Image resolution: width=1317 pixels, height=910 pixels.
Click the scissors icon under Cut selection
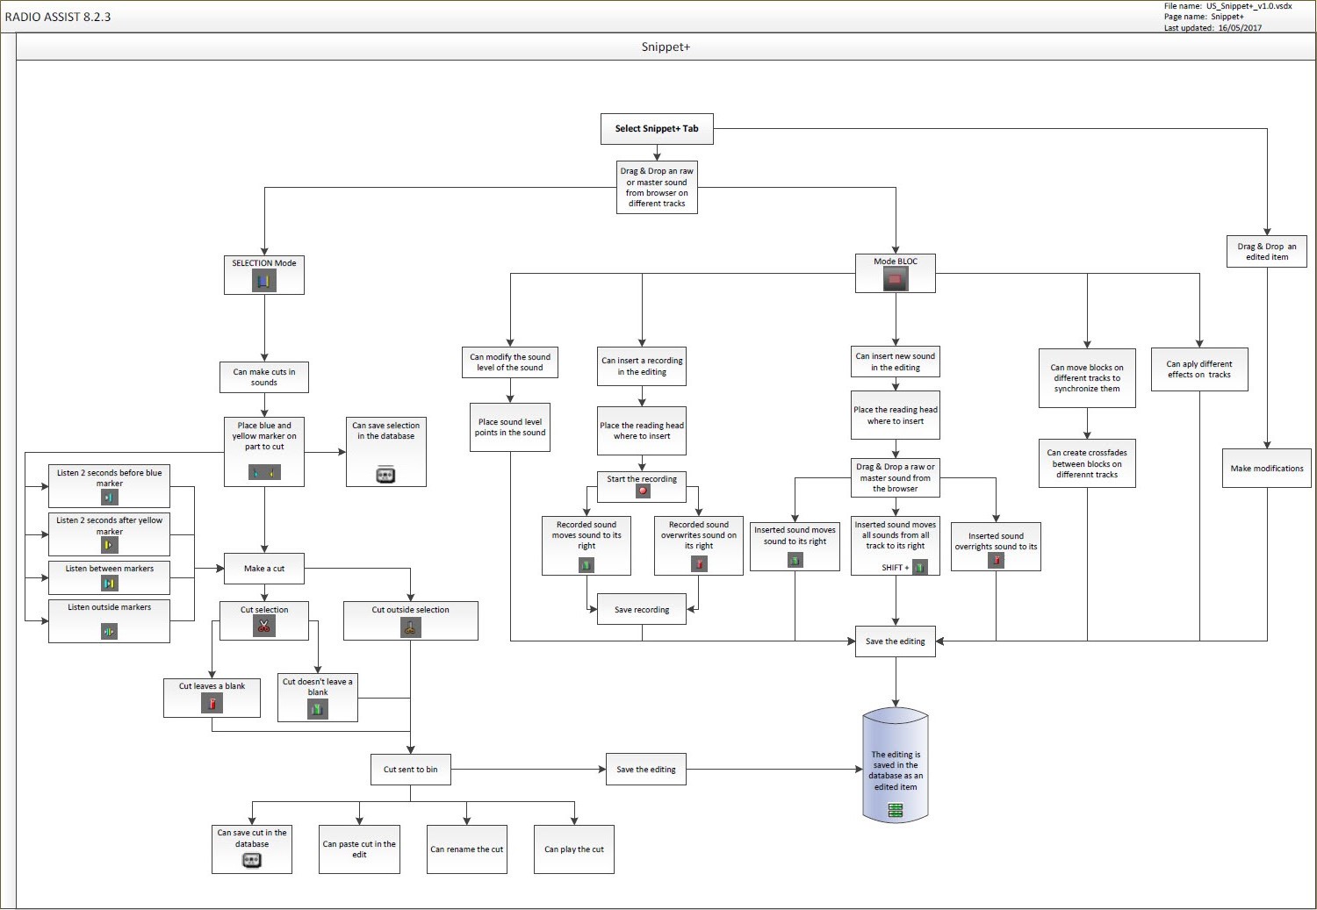tap(264, 626)
